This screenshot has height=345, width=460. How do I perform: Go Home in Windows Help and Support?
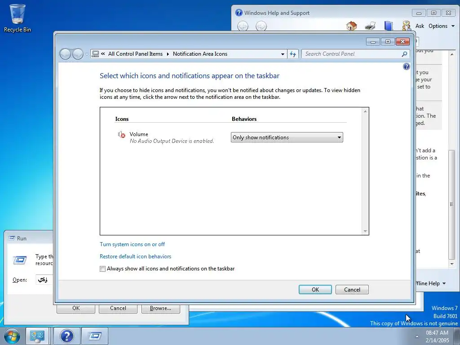[x=351, y=26]
